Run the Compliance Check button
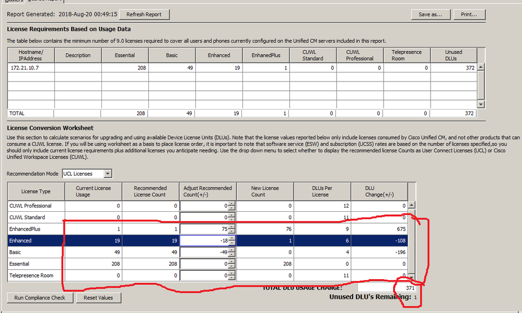 point(40,298)
